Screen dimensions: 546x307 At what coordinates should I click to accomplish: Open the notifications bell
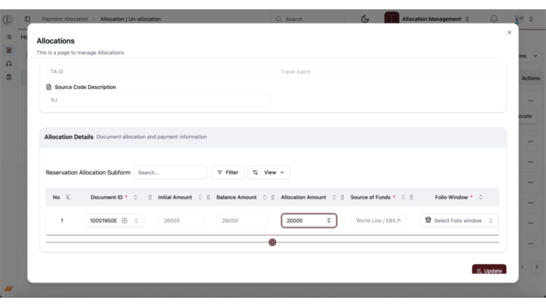click(494, 19)
